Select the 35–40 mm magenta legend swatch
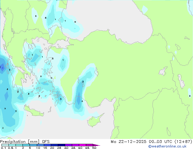Viewport: 193px width, 149px height. coord(75,145)
